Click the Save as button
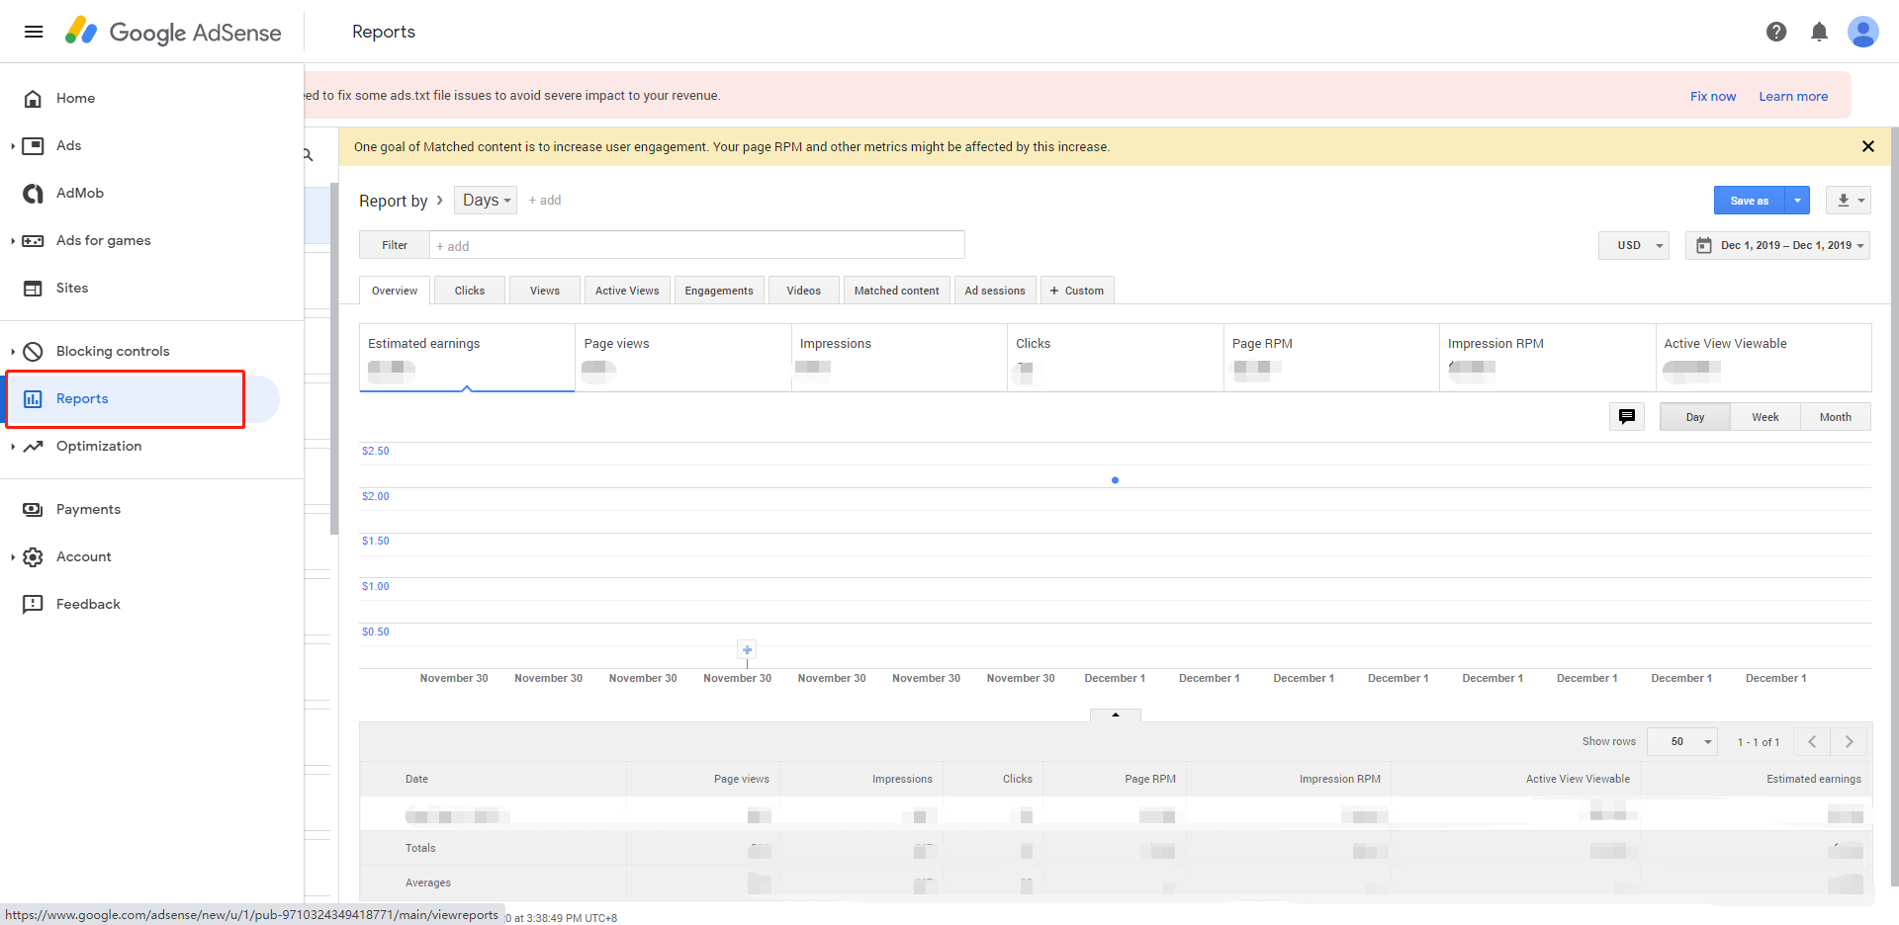Viewport: 1899px width, 925px height. tap(1749, 201)
